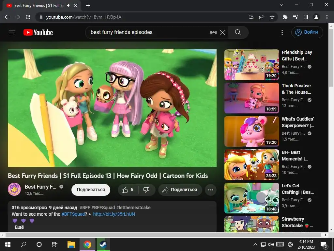This screenshot has height=251, width=334.
Task: Click the What's Cuddles' Superpower title text
Action: tap(298, 122)
